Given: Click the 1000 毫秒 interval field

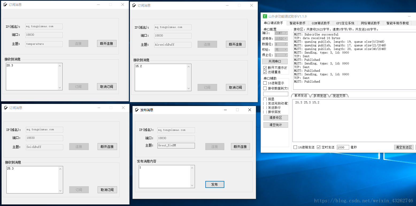Looking at the screenshot, I should (x=343, y=147).
